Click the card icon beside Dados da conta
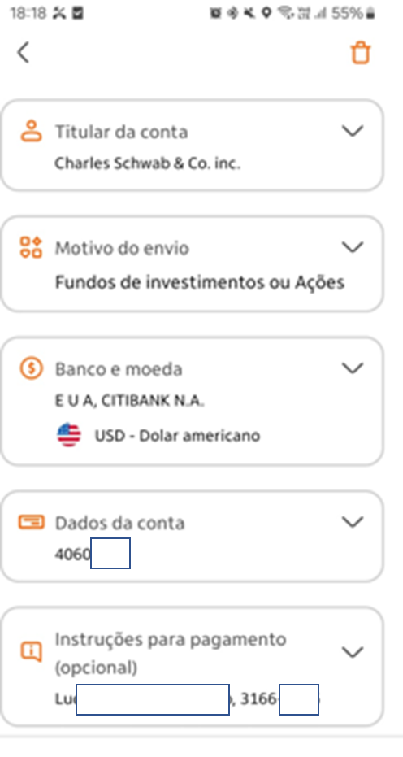The height and width of the screenshot is (757, 403). tap(32, 522)
